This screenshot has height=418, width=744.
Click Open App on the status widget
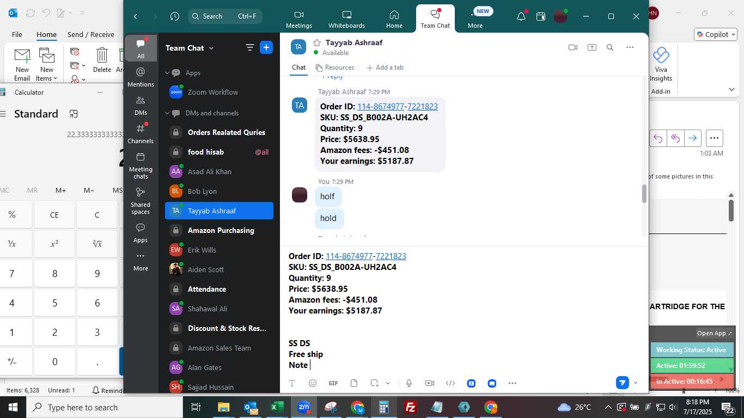[x=715, y=333]
